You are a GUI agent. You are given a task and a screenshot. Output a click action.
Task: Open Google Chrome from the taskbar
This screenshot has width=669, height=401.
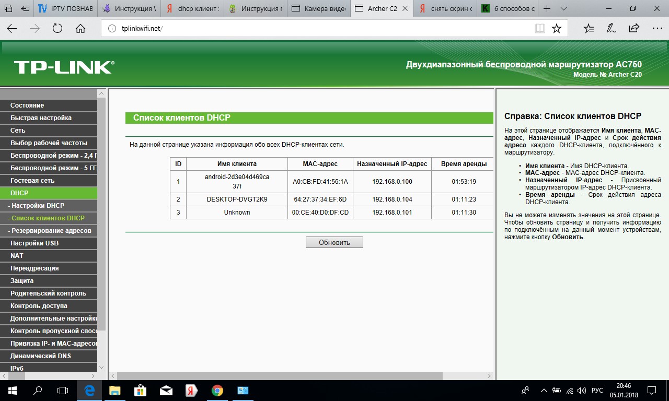tap(217, 391)
